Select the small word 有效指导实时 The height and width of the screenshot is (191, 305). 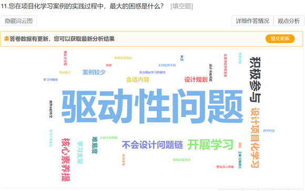coord(123,58)
